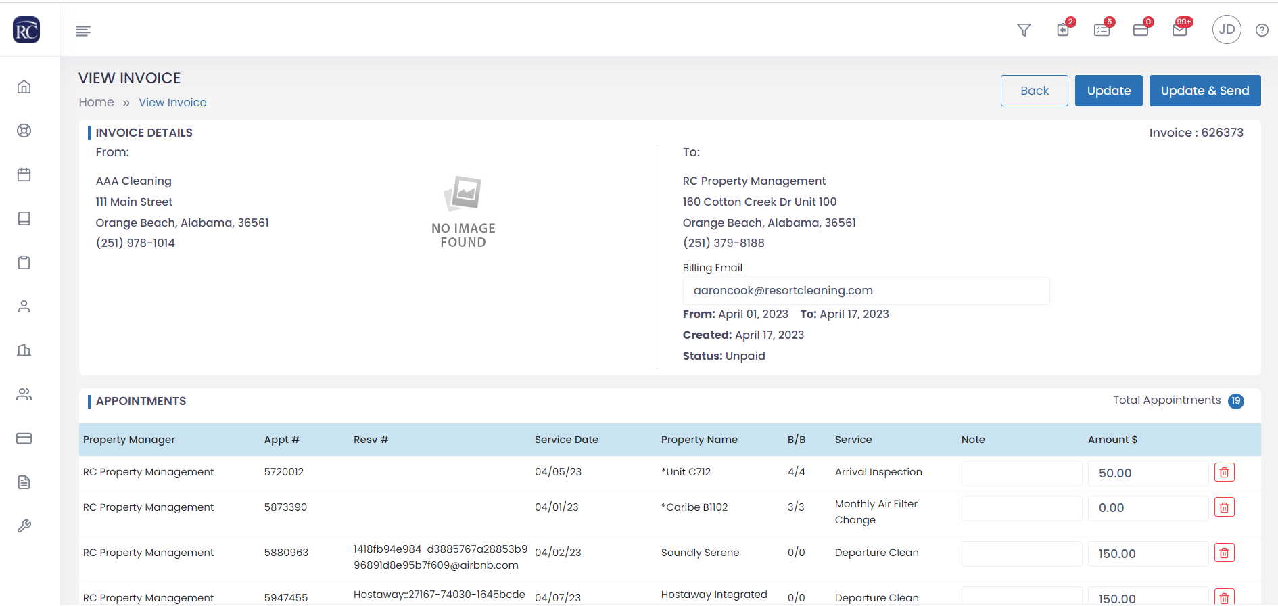Edit the 0.00 amount field
This screenshot has height=606, width=1278.
click(1147, 508)
